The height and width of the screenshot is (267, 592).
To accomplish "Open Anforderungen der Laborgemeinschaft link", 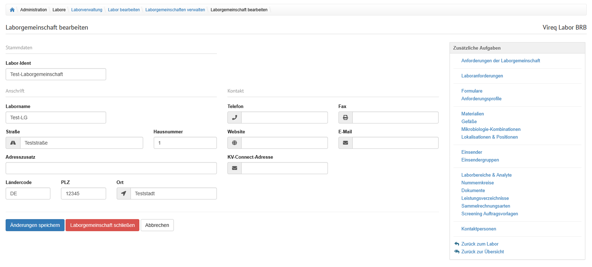I will tap(500, 61).
